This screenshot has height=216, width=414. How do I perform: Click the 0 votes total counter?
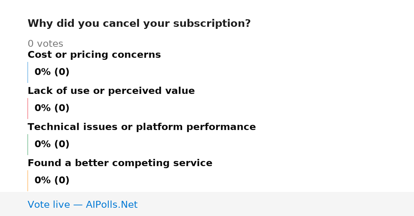click(x=45, y=44)
